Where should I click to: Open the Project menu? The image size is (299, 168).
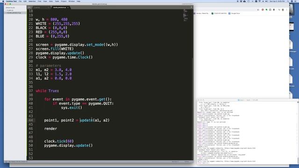[64, 1]
